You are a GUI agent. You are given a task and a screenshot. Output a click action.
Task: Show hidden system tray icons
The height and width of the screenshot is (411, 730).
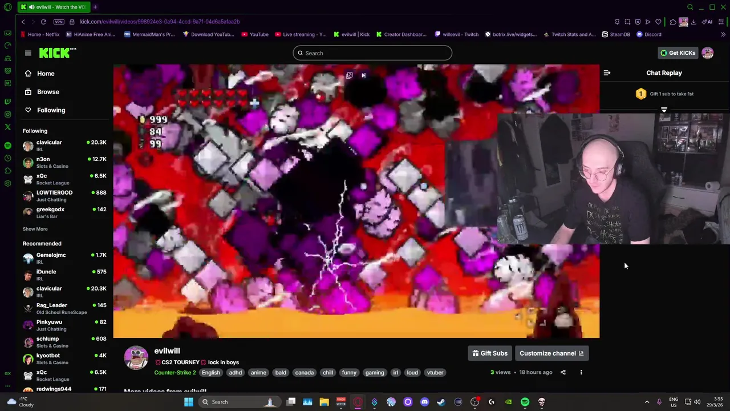point(647,402)
